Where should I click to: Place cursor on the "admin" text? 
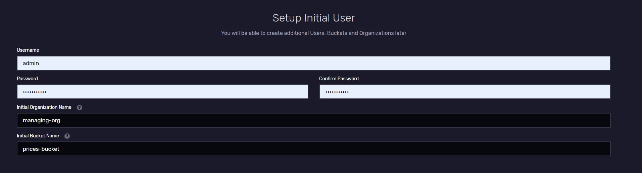[31, 63]
